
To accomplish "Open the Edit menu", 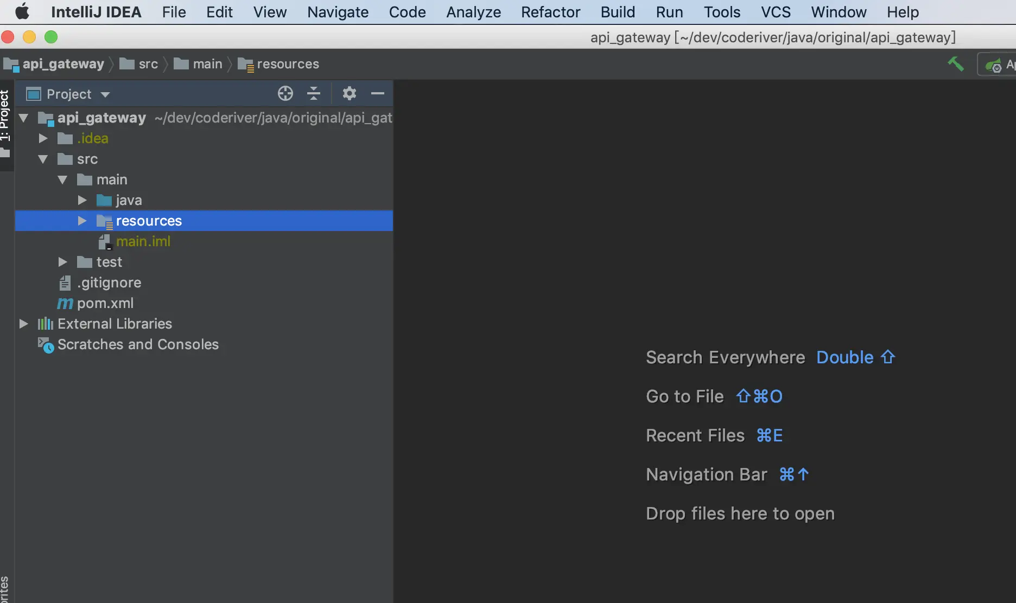I will coord(219,11).
